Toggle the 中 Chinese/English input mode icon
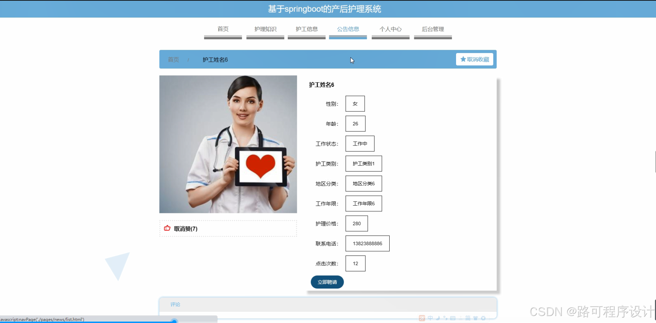 pos(430,318)
